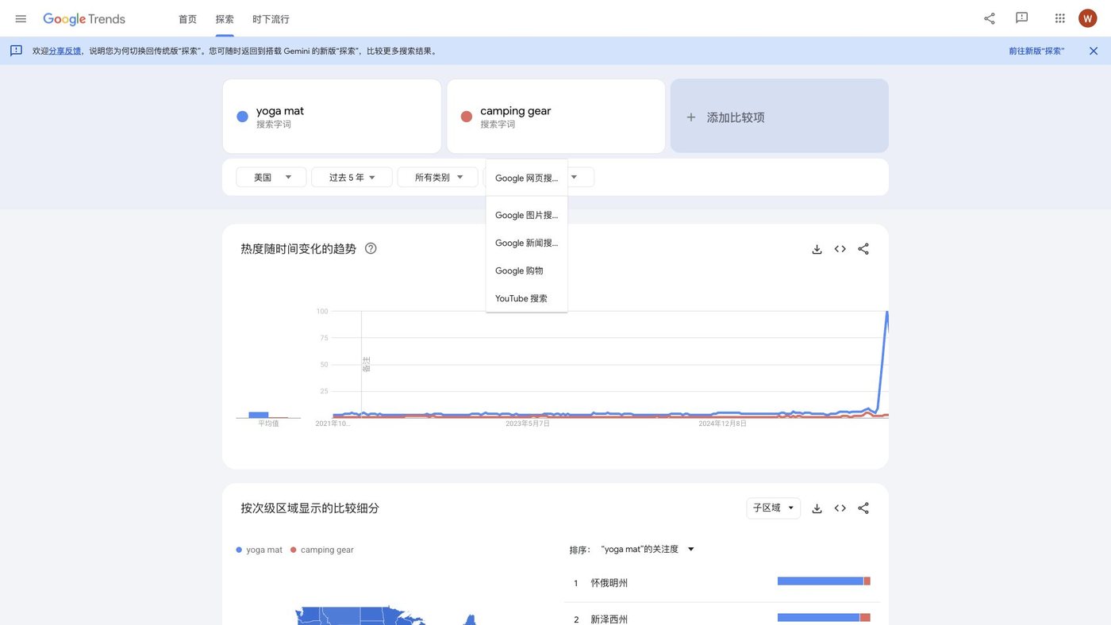Open the account avatar W
1111x625 pixels.
click(x=1088, y=18)
